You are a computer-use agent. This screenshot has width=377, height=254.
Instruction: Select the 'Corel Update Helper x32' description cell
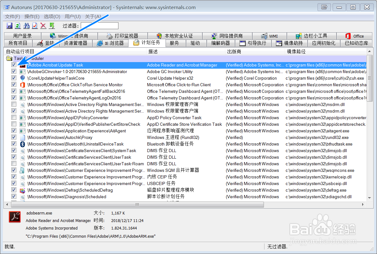coord(170,78)
